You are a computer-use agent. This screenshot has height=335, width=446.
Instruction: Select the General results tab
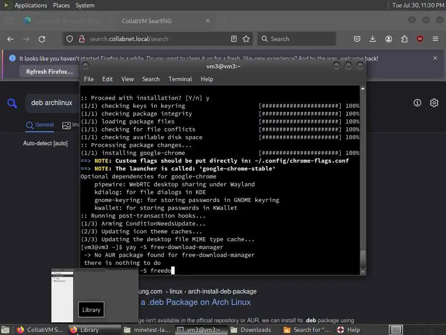40,125
